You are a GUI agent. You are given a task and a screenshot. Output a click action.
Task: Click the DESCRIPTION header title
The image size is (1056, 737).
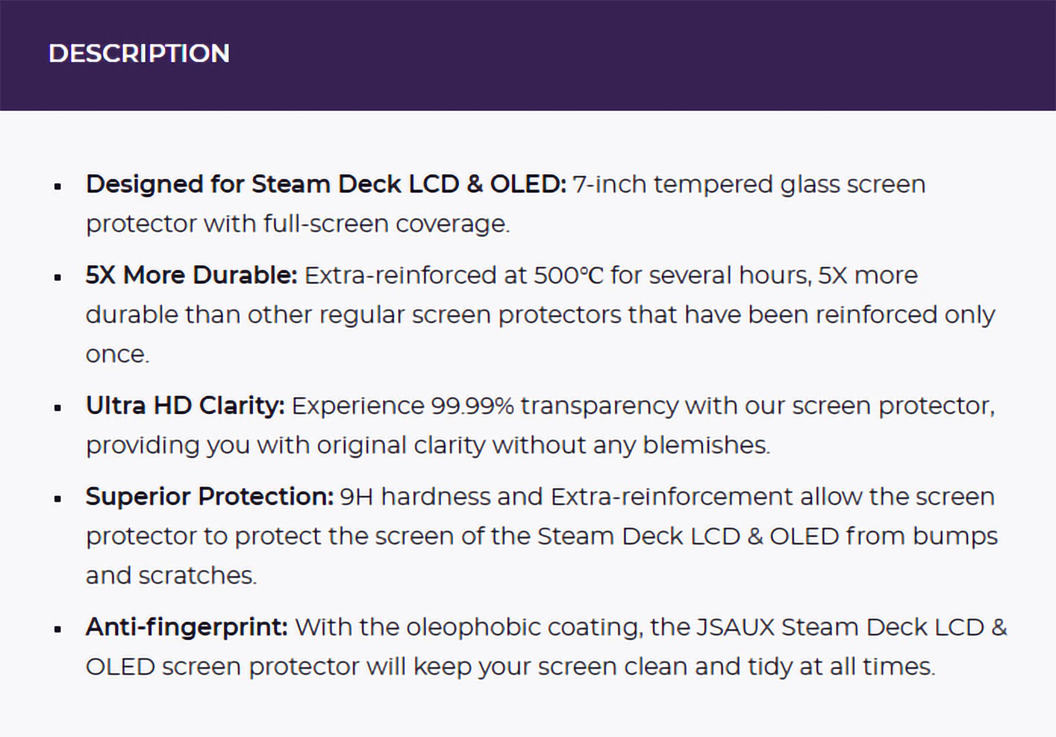coord(139,53)
